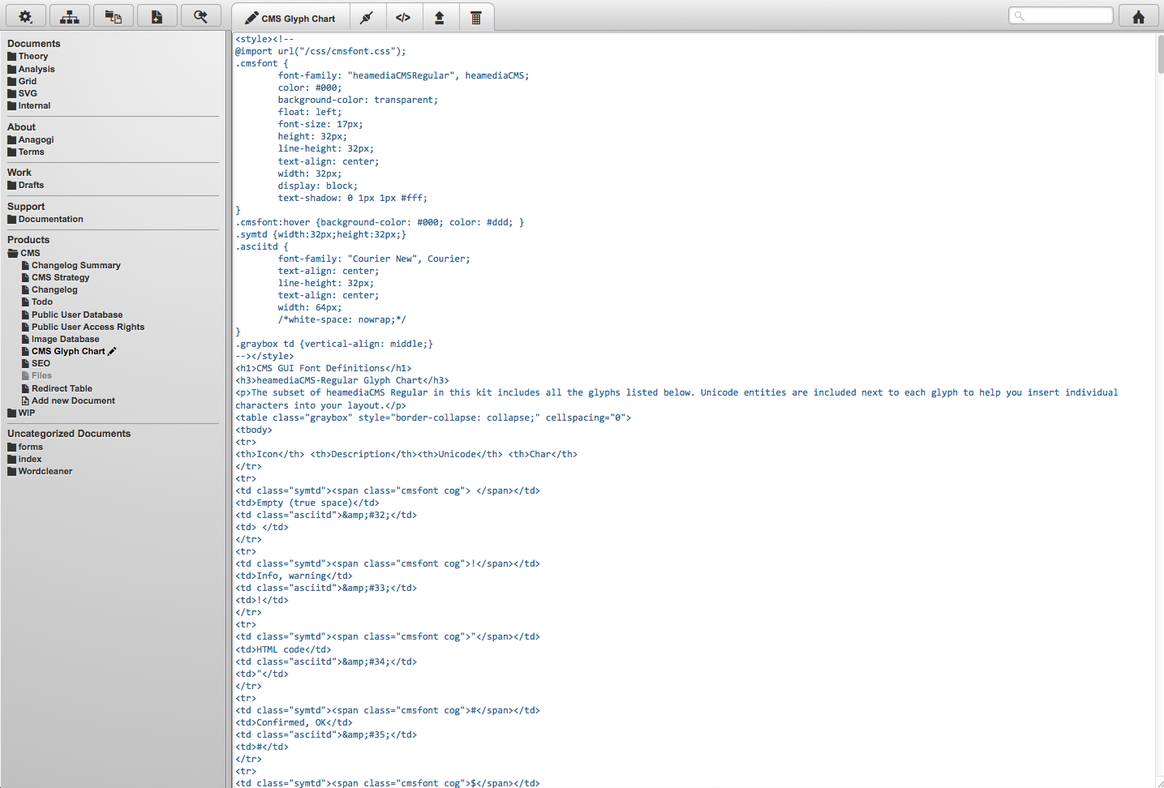Open the Wordcleaner folder

(40, 471)
